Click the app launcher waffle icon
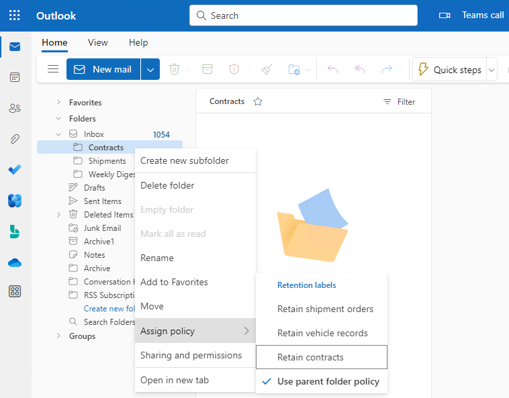Image resolution: width=509 pixels, height=398 pixels. coord(15,15)
